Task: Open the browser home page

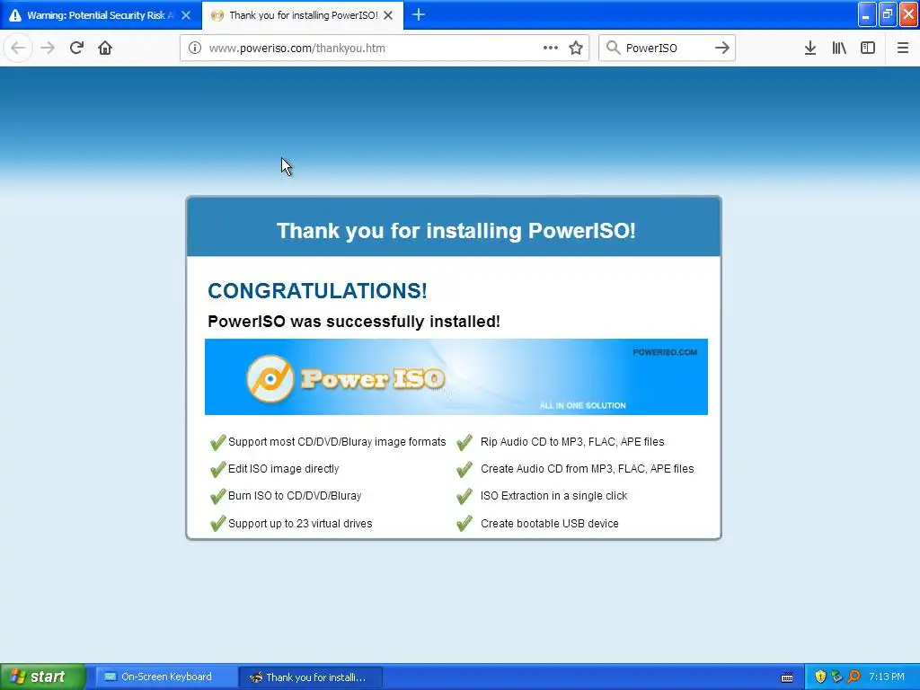Action: 105,49
